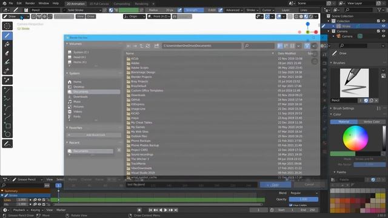The image size is (388, 218).
Task: Open the Solid Stroke material dropdown
Action: point(82,10)
